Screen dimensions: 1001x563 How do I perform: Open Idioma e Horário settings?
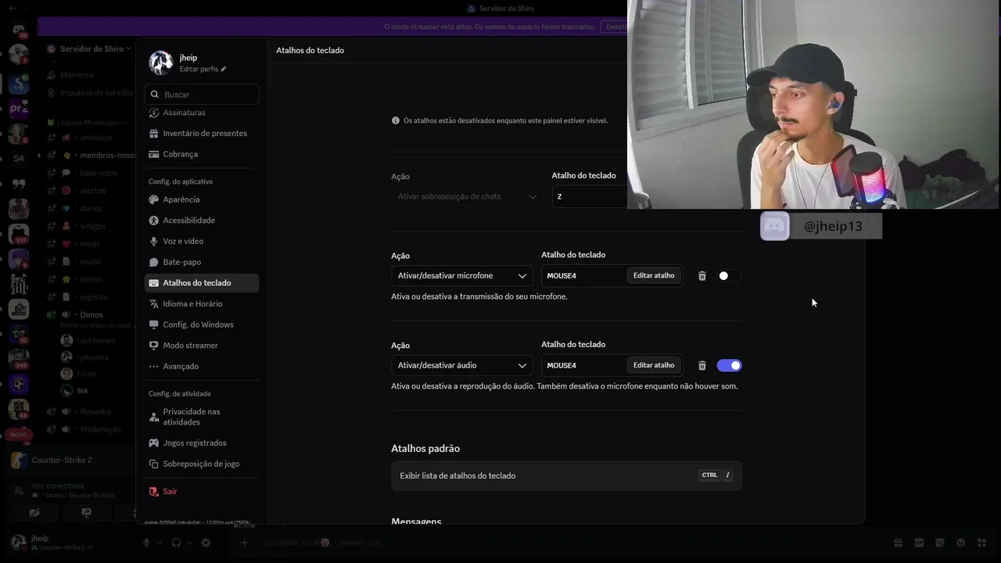pyautogui.click(x=202, y=303)
